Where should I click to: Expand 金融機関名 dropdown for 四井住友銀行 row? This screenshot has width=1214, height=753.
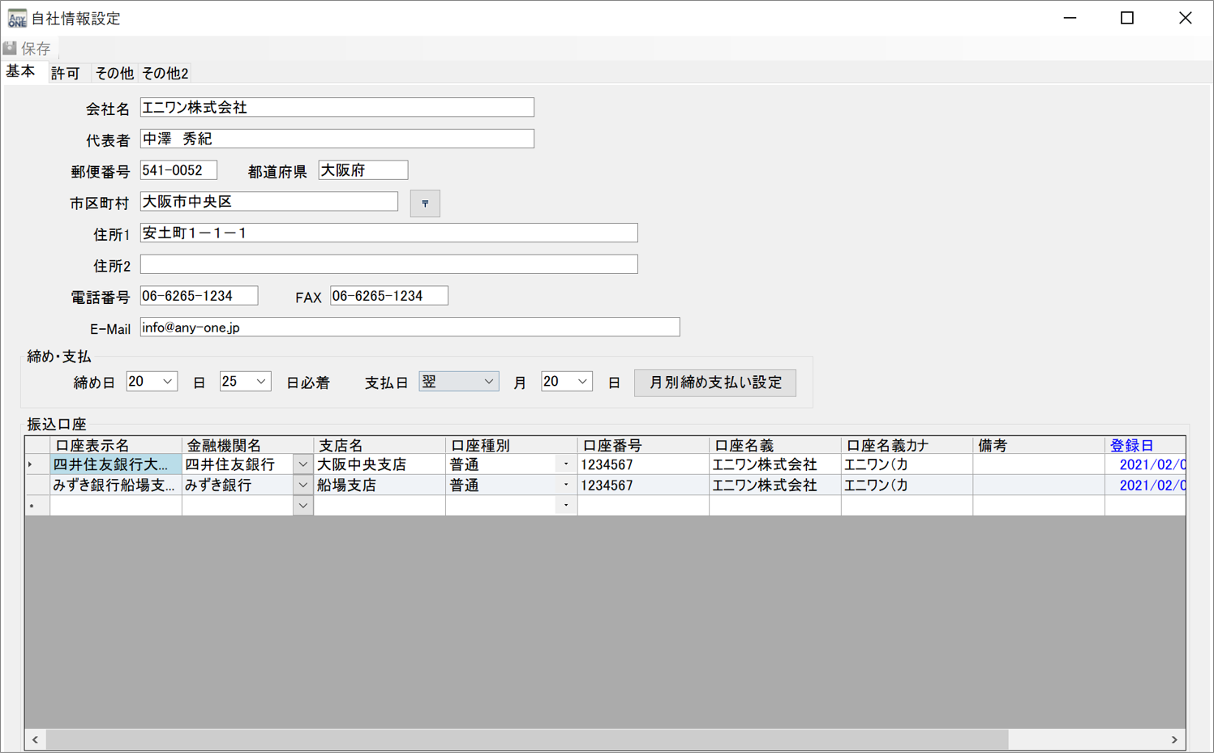(302, 464)
